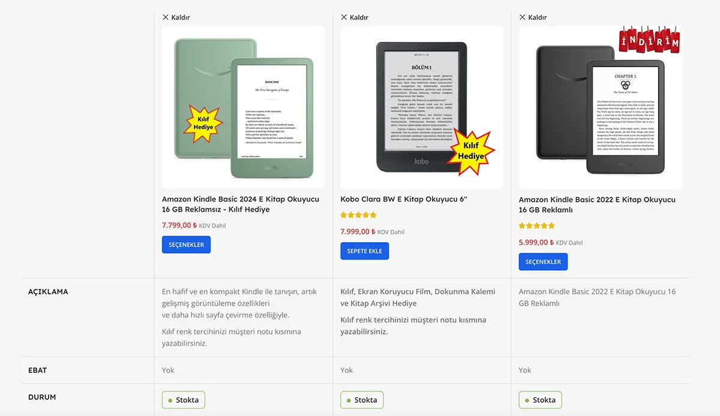Viewport: 720px width, 416px height.
Task: Click the 5.999,00 ₺ price of Kindle 2022
Action: click(536, 242)
